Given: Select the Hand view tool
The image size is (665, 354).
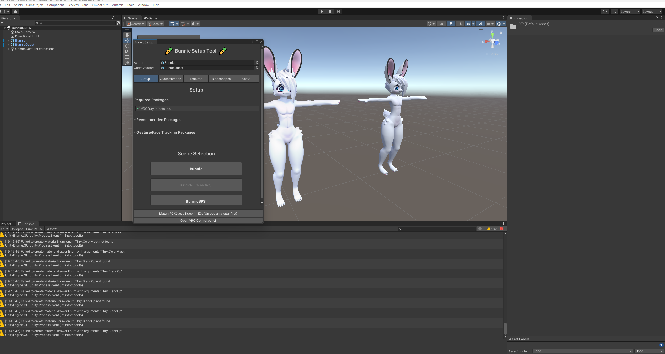Looking at the screenshot, I should [x=127, y=35].
